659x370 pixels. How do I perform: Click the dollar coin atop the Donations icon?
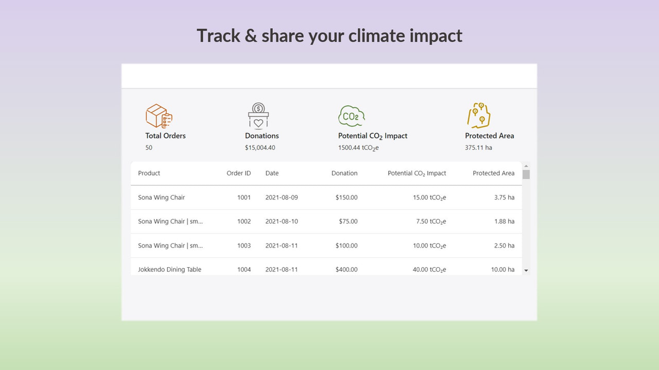coord(257,107)
